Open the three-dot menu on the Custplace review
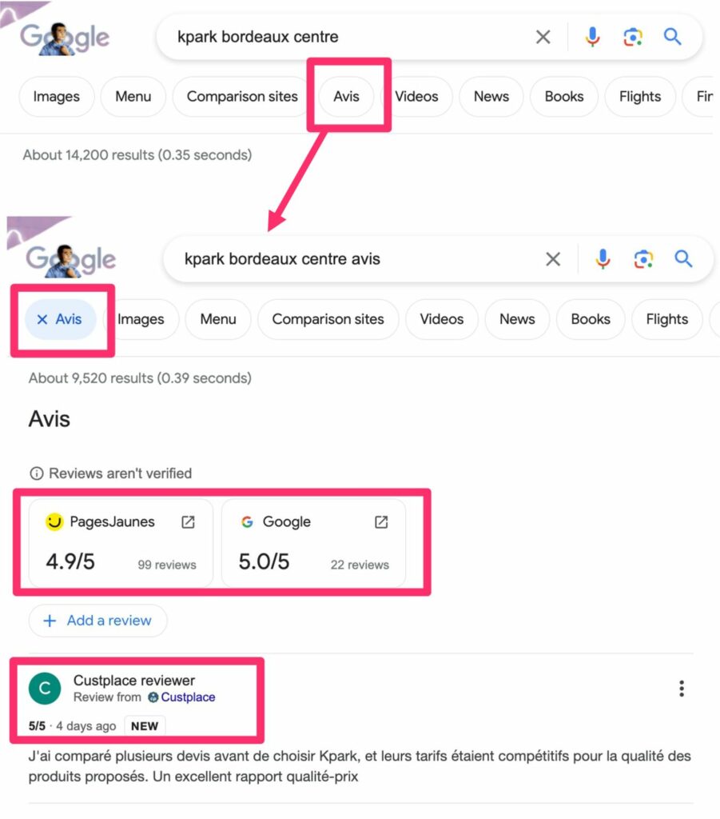Screen dimensions: 720x819 click(x=682, y=688)
